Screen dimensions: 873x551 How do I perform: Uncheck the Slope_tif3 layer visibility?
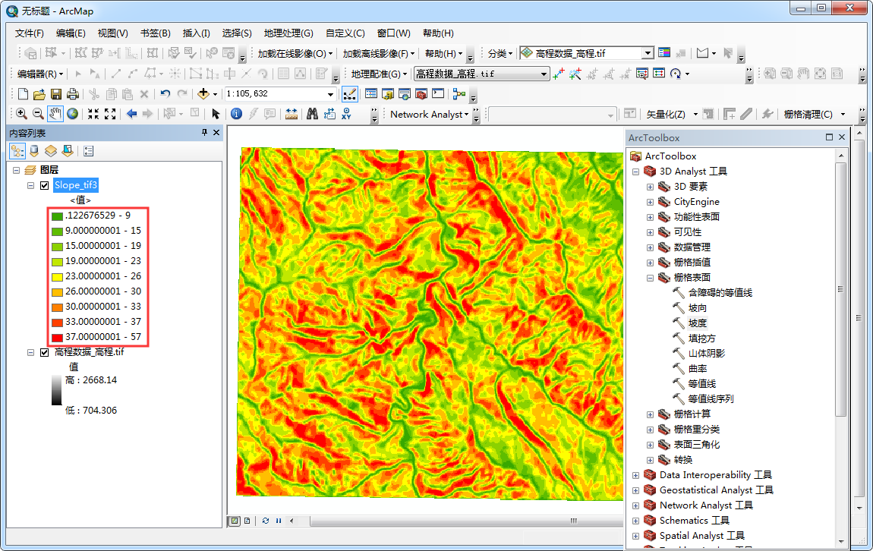[x=45, y=185]
